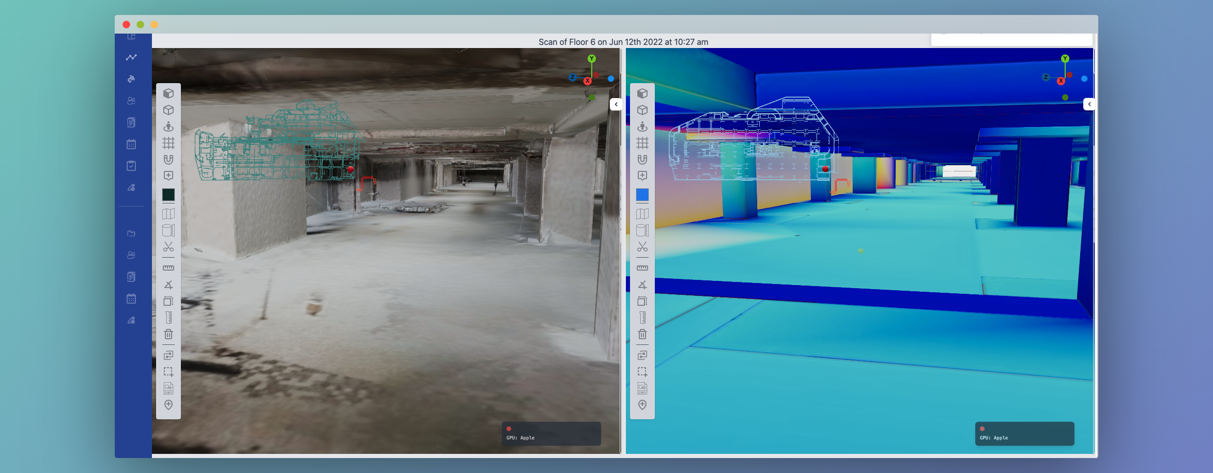Click the red X axis on right gizmo

pyautogui.click(x=1061, y=81)
